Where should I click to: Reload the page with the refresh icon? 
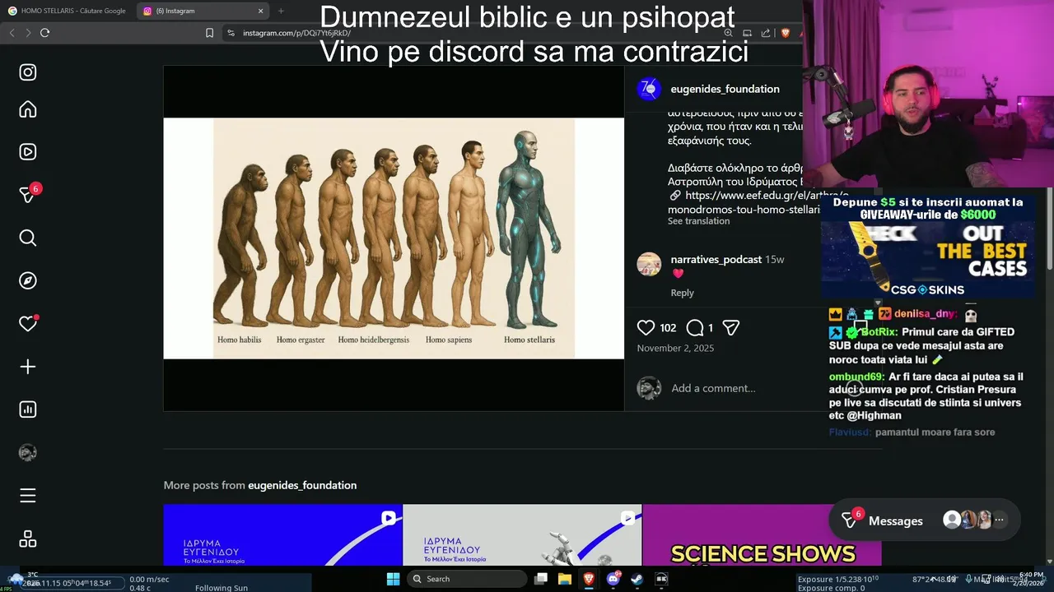[45, 32]
